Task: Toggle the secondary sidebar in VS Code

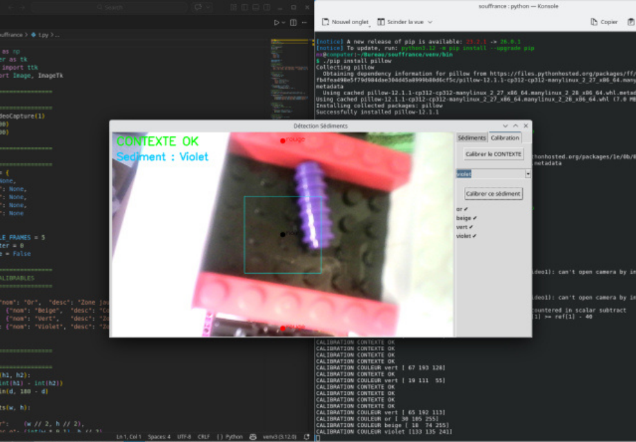Action: [266, 8]
